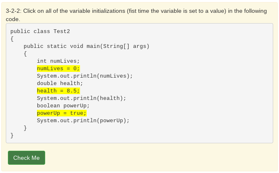Image resolution: width=279 pixels, height=173 pixels.
Task: Click the 'System.out.println(numLives);' line
Action: pos(85,76)
